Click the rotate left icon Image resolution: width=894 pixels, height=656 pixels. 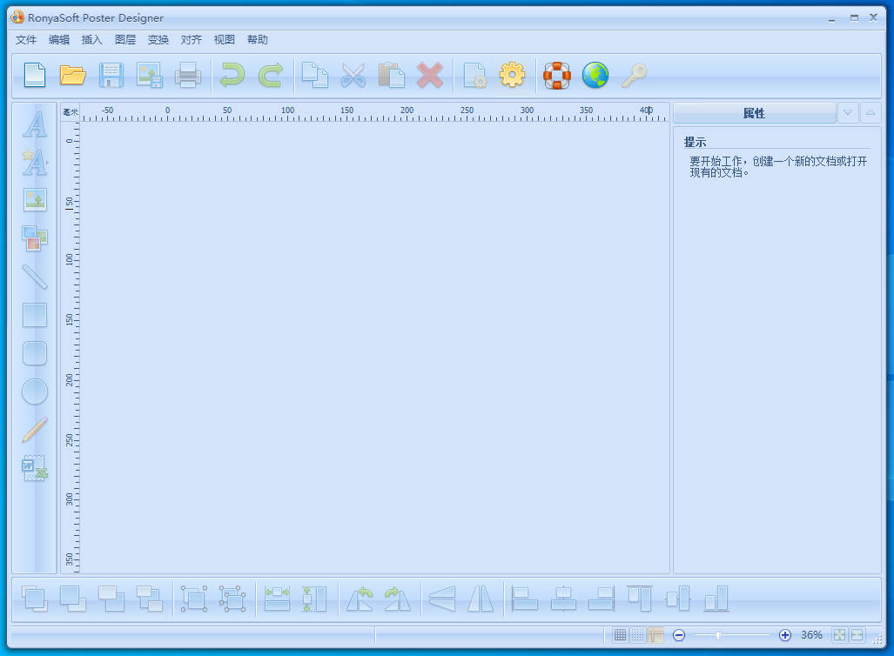click(x=360, y=599)
